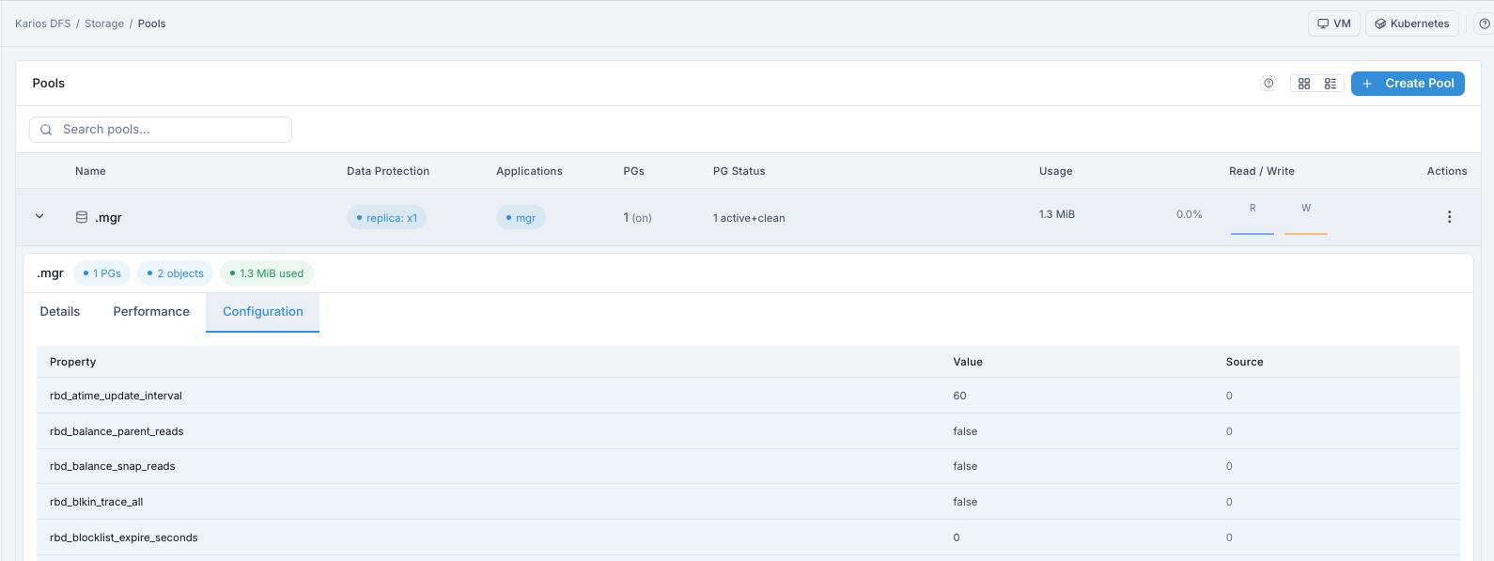Click the 0.0% usage value

(x=1190, y=214)
